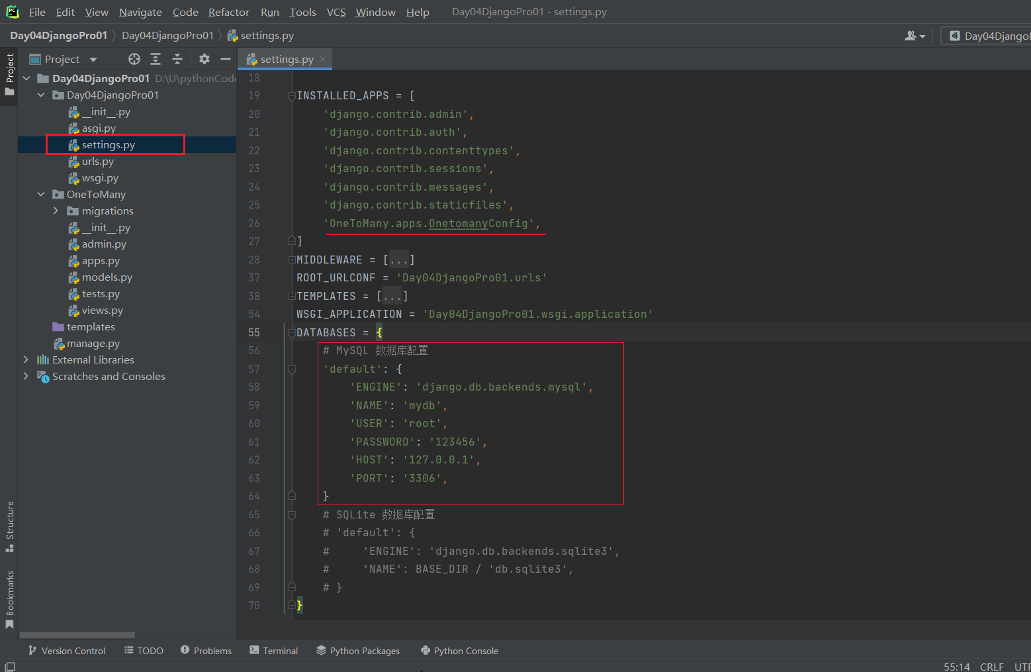Unfold the MIDDLEWARE block at line 28
Screen dimensions: 1031x672
292,260
